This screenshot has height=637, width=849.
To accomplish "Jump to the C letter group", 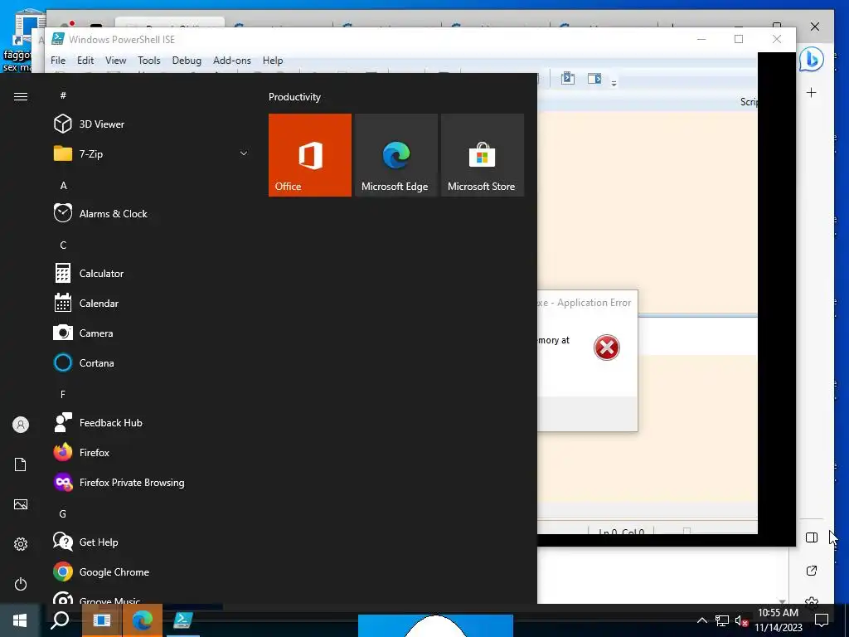I will (63, 245).
